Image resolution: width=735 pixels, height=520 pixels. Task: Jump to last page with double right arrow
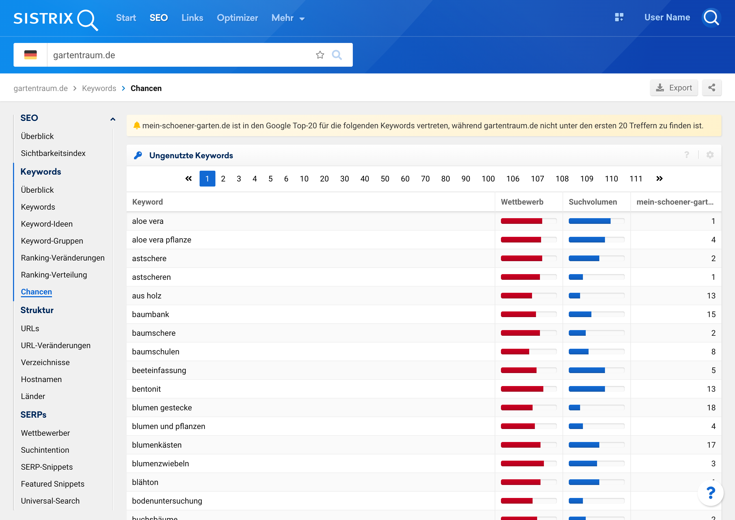coord(659,179)
